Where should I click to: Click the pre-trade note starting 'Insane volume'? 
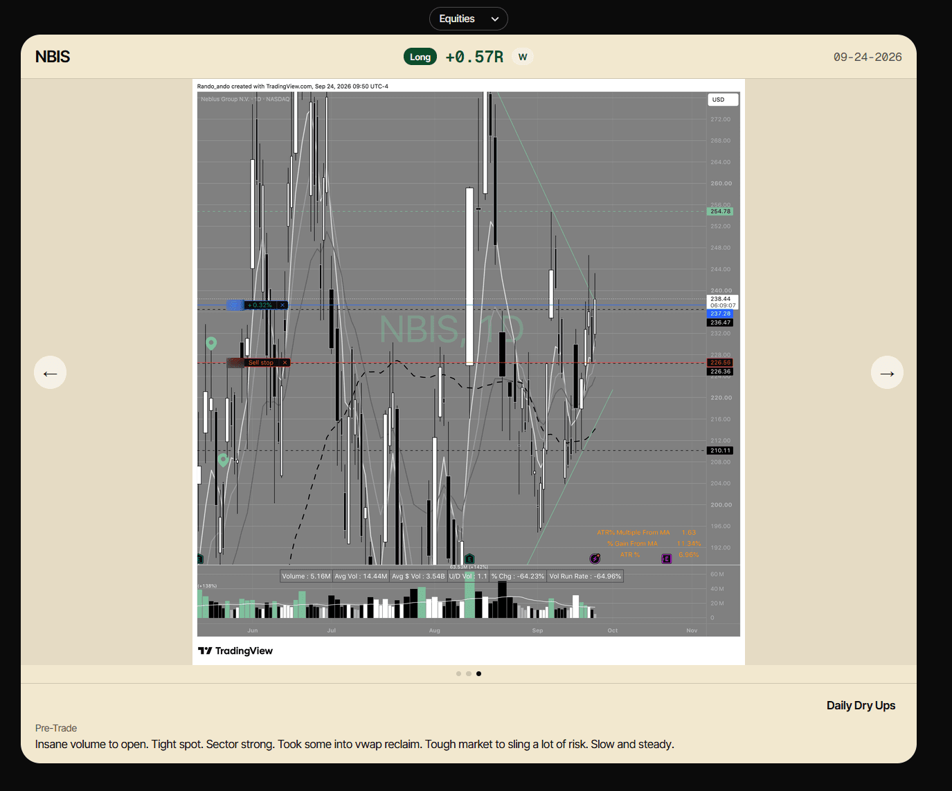tap(354, 744)
